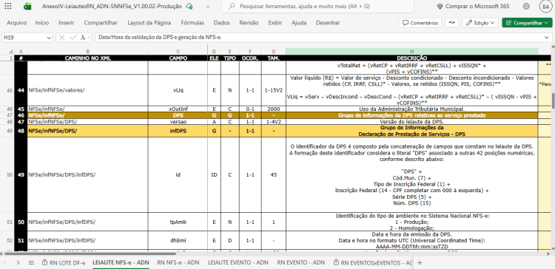Expand the formula bar chevron
Viewport: 555px width, 269px height.
tap(547, 37)
